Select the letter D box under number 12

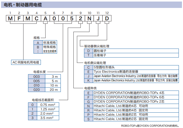pos(107,18)
